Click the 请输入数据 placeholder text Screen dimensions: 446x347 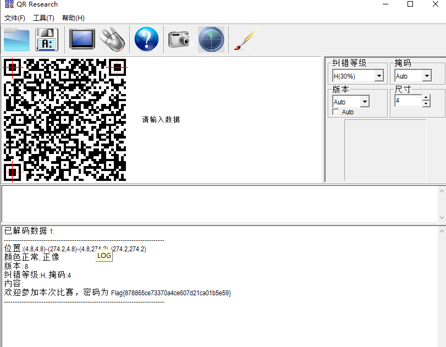coord(161,119)
